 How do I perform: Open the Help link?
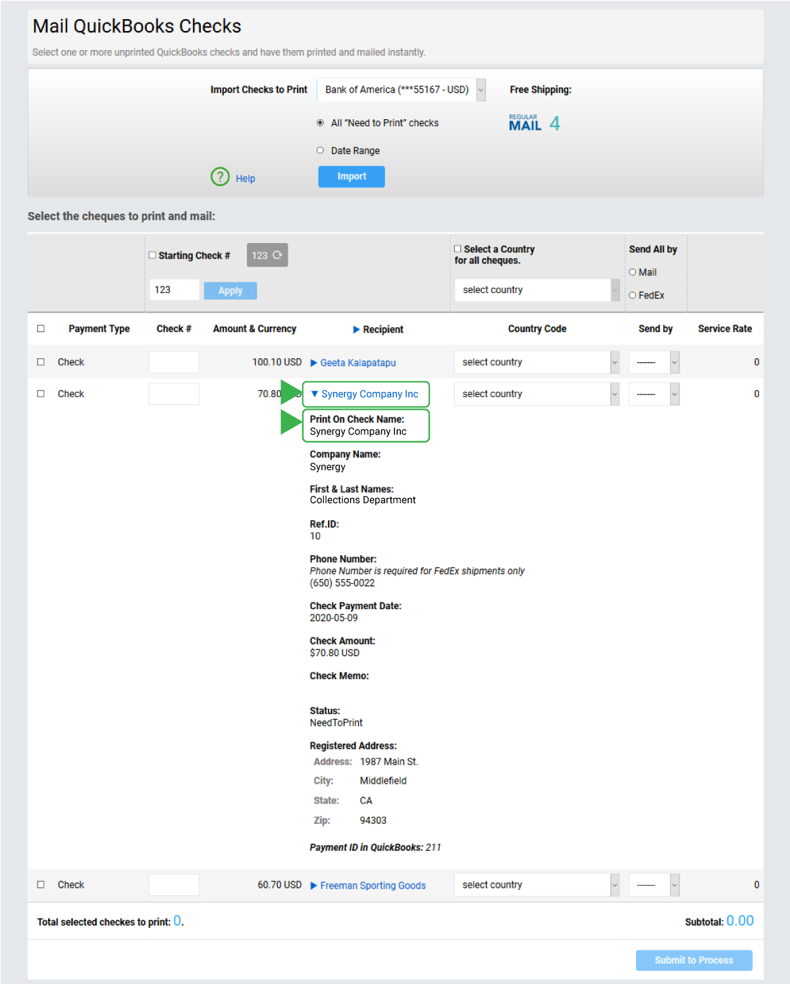[246, 178]
